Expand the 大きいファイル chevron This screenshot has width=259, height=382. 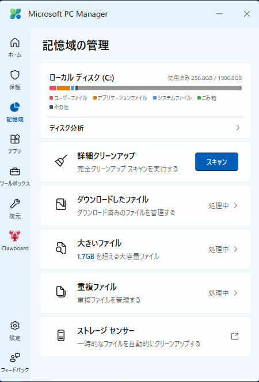[x=235, y=249]
